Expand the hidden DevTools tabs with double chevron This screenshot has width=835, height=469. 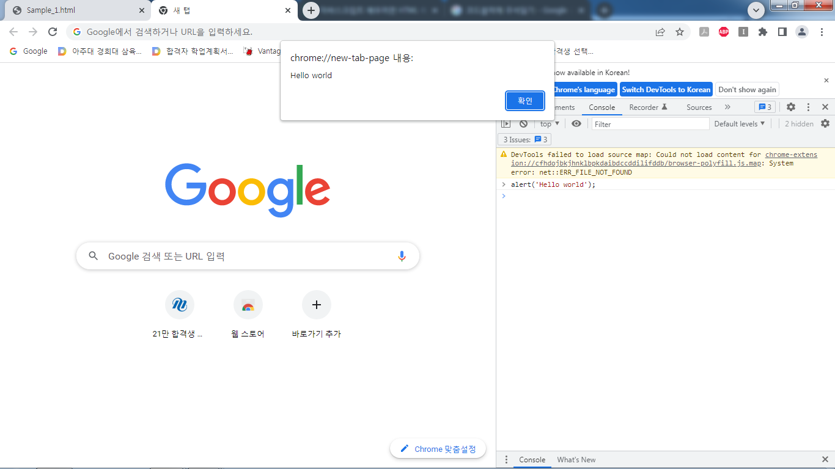[728, 107]
